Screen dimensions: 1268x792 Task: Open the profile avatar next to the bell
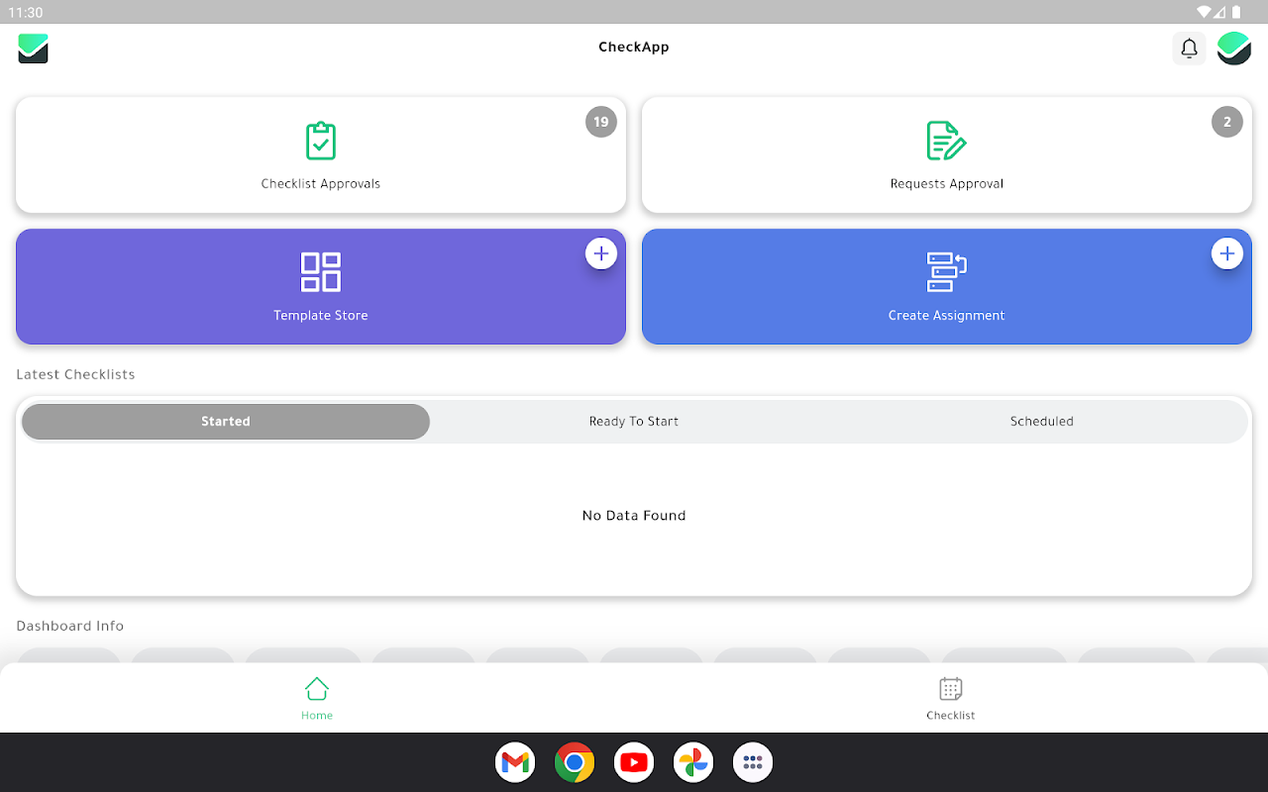(x=1234, y=49)
